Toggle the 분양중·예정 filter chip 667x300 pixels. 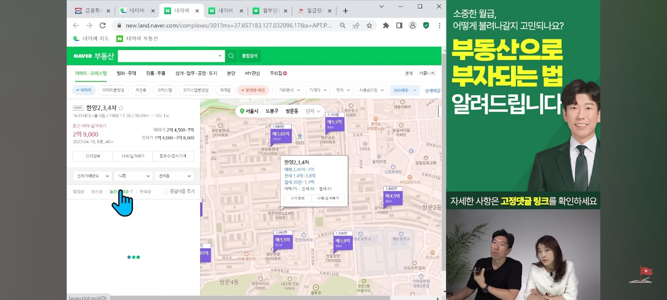coord(253,90)
